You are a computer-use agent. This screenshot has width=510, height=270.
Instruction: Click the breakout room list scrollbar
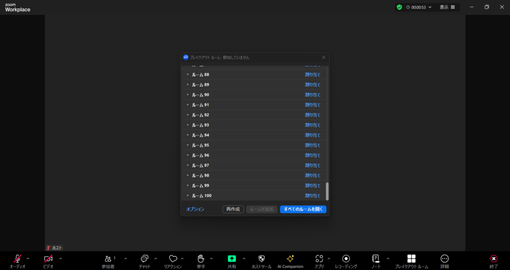coord(327,191)
